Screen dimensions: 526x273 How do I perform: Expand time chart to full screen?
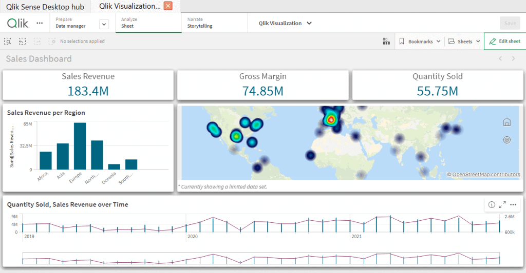[502, 204]
